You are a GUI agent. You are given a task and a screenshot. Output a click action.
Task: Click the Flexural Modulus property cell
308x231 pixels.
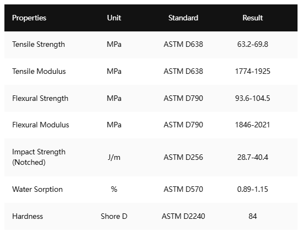(x=41, y=125)
